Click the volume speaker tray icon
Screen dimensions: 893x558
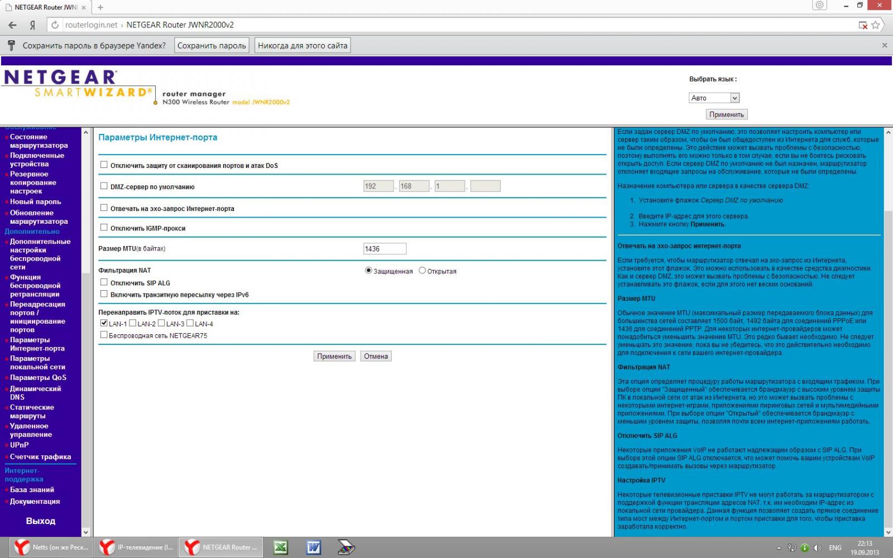click(818, 548)
